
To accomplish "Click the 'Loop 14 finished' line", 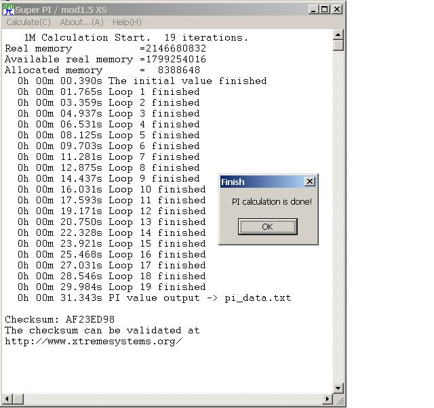I will click(111, 232).
